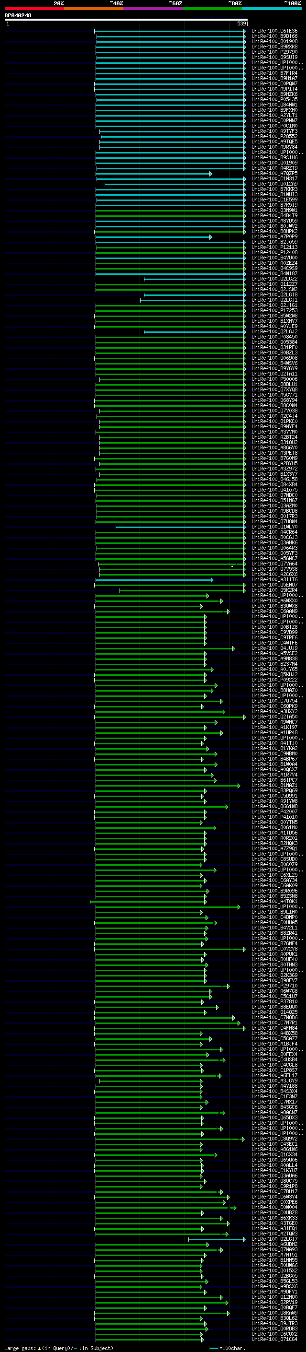This screenshot has width=306, height=1352.
Task: Choose UniRef100_A4BX58 in the hit list
Action: tap(274, 1033)
